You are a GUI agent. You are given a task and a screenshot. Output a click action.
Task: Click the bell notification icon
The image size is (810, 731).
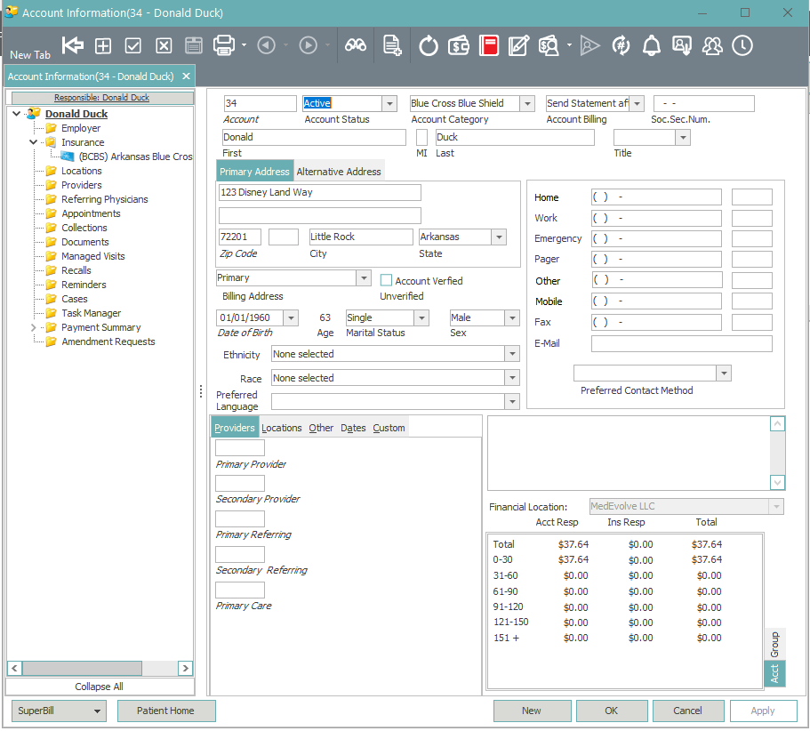(652, 46)
